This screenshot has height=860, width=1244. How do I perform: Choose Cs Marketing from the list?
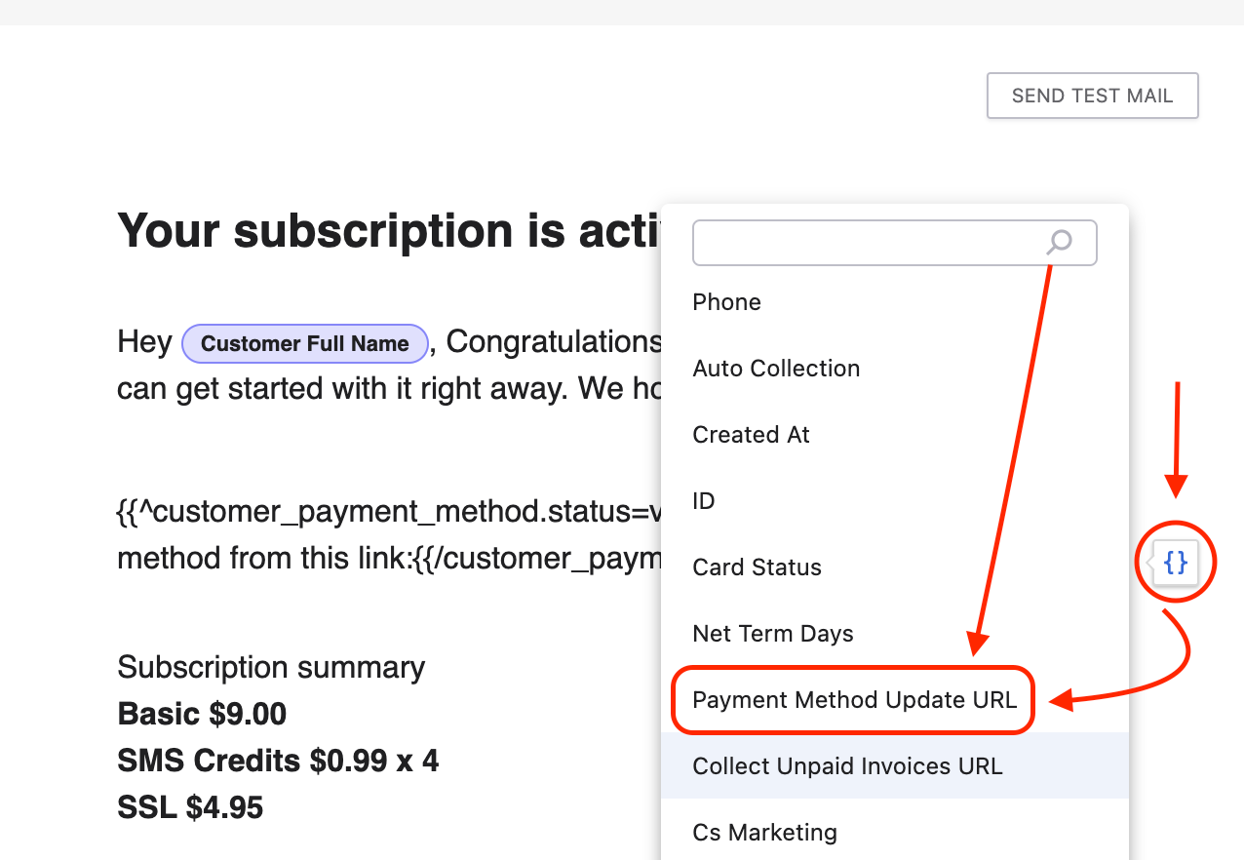(764, 833)
